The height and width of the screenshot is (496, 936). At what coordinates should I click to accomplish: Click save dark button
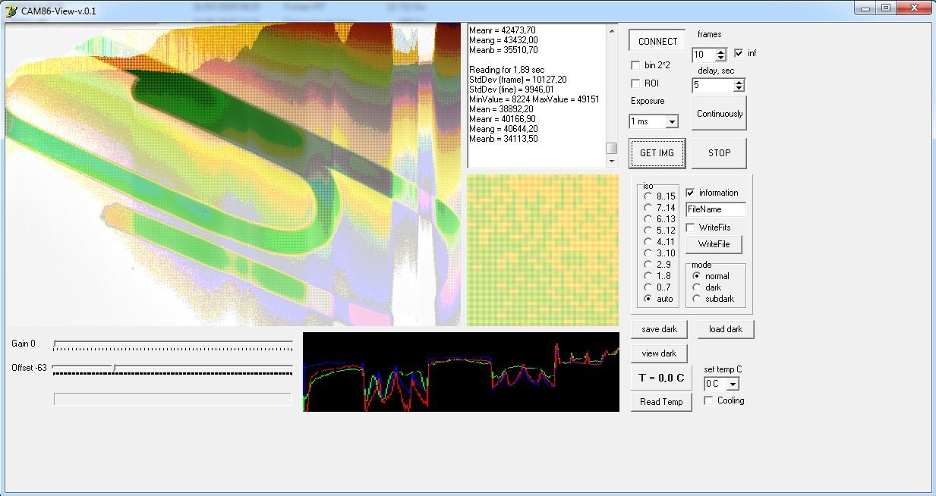point(660,329)
